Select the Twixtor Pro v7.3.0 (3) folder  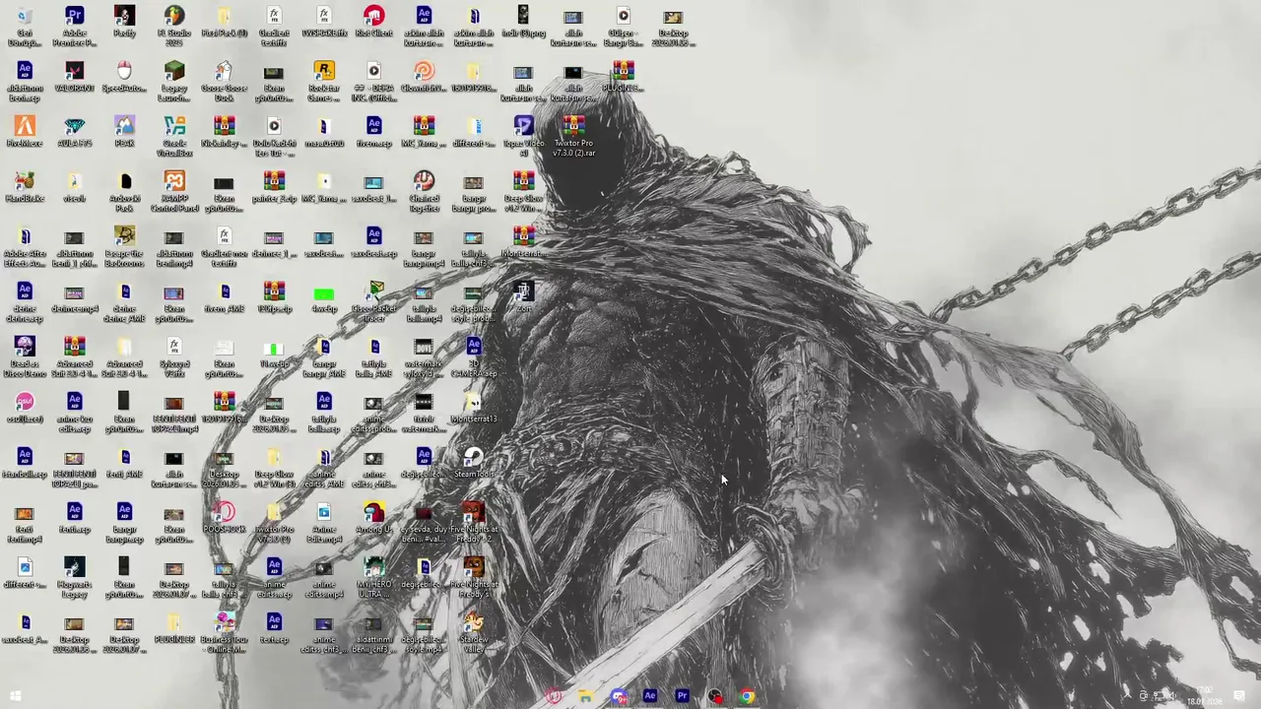tap(274, 523)
